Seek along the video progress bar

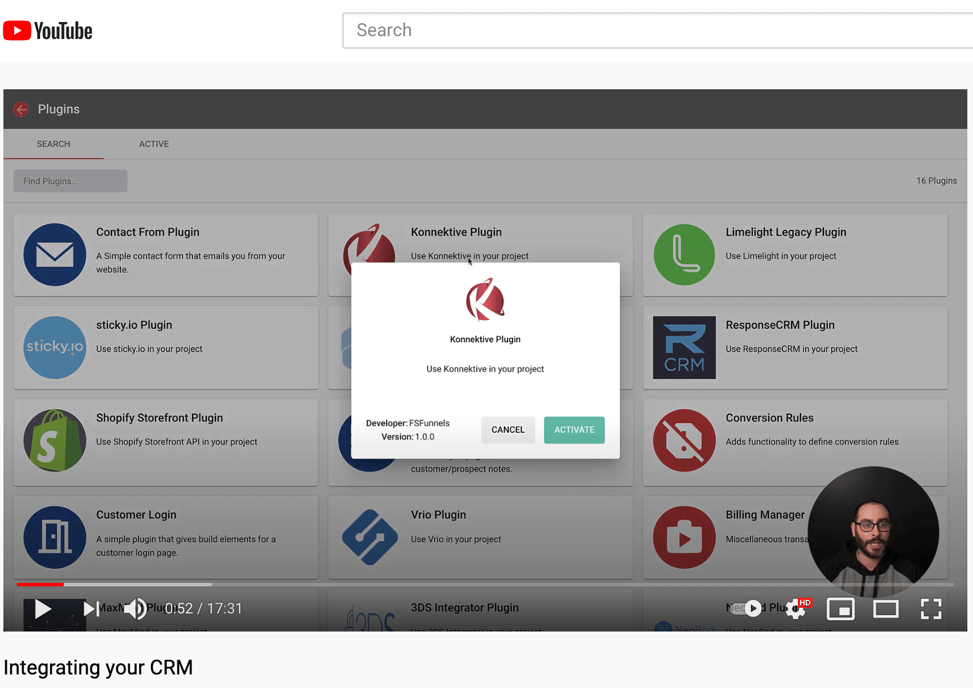pyautogui.click(x=485, y=584)
